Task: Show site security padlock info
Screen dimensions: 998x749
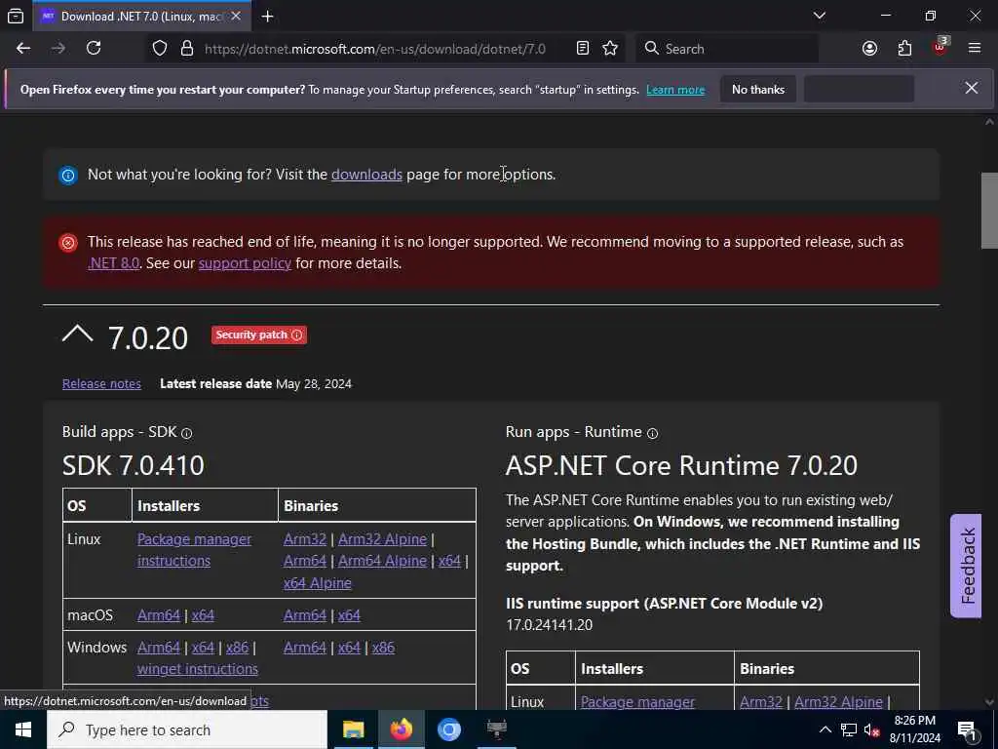Action: coord(186,49)
